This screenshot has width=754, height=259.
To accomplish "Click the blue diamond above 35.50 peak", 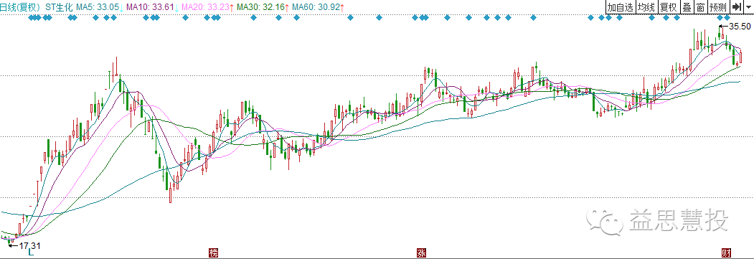I will click(720, 18).
